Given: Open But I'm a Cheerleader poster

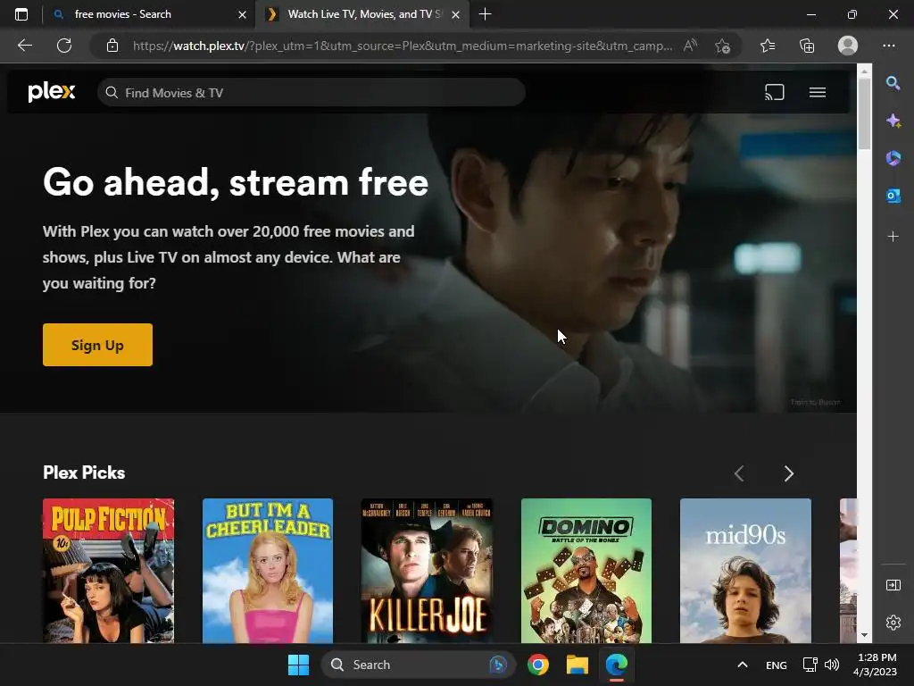Looking at the screenshot, I should point(268,571).
